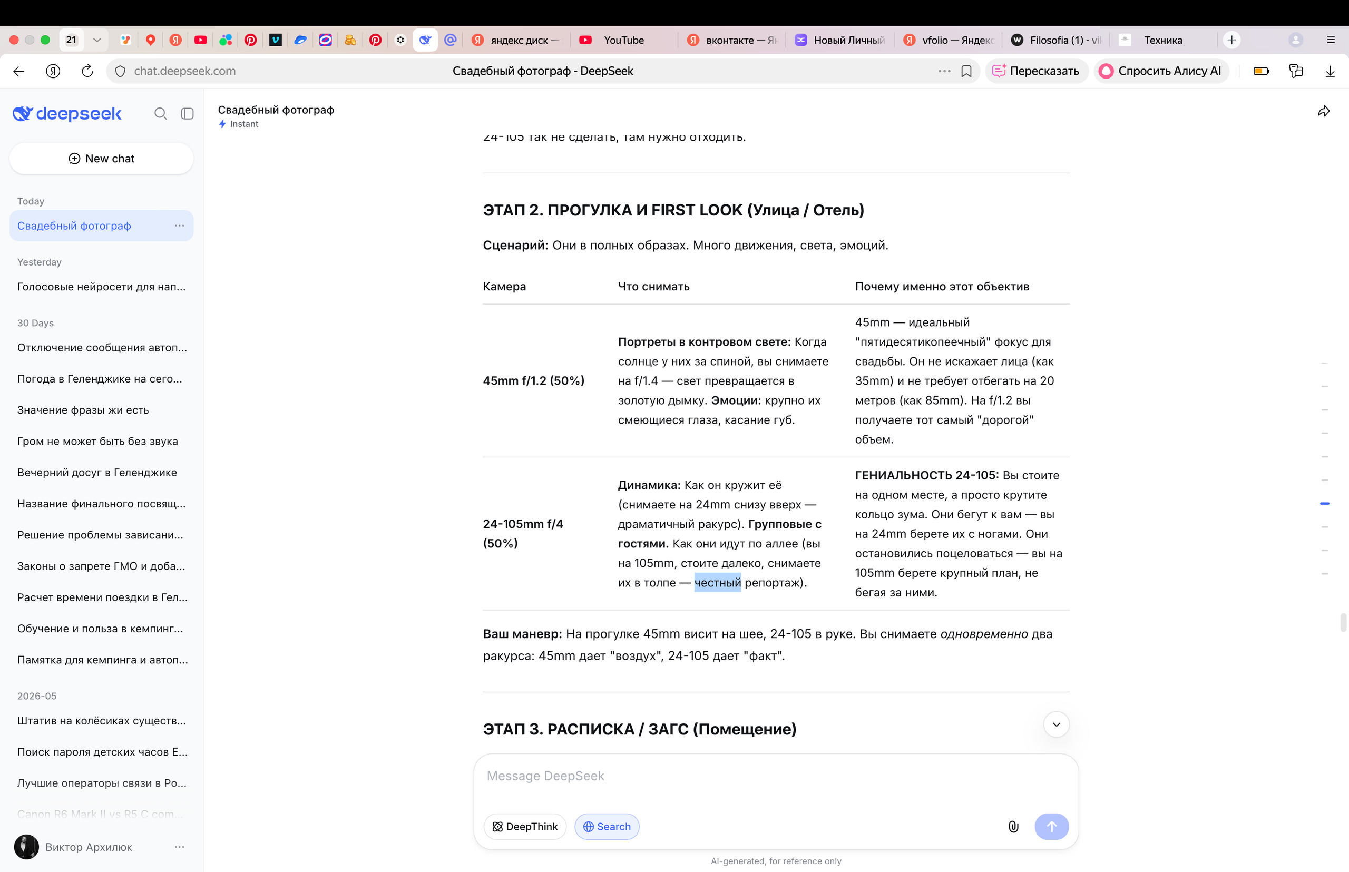Click the share arrow icon

point(1324,111)
